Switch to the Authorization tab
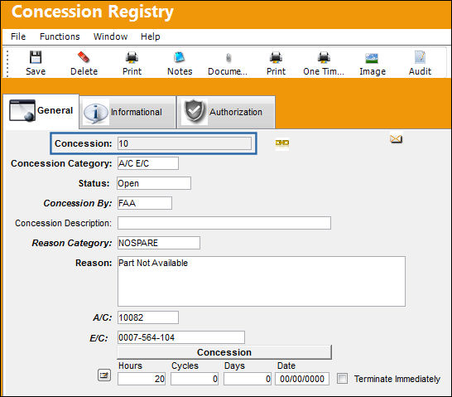The image size is (452, 397). [226, 112]
